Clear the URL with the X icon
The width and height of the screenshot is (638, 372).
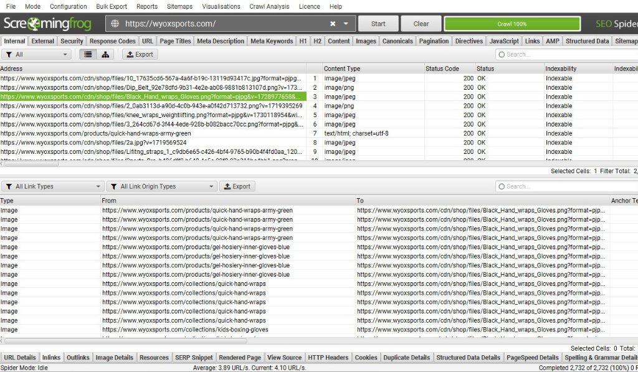pyautogui.click(x=333, y=24)
